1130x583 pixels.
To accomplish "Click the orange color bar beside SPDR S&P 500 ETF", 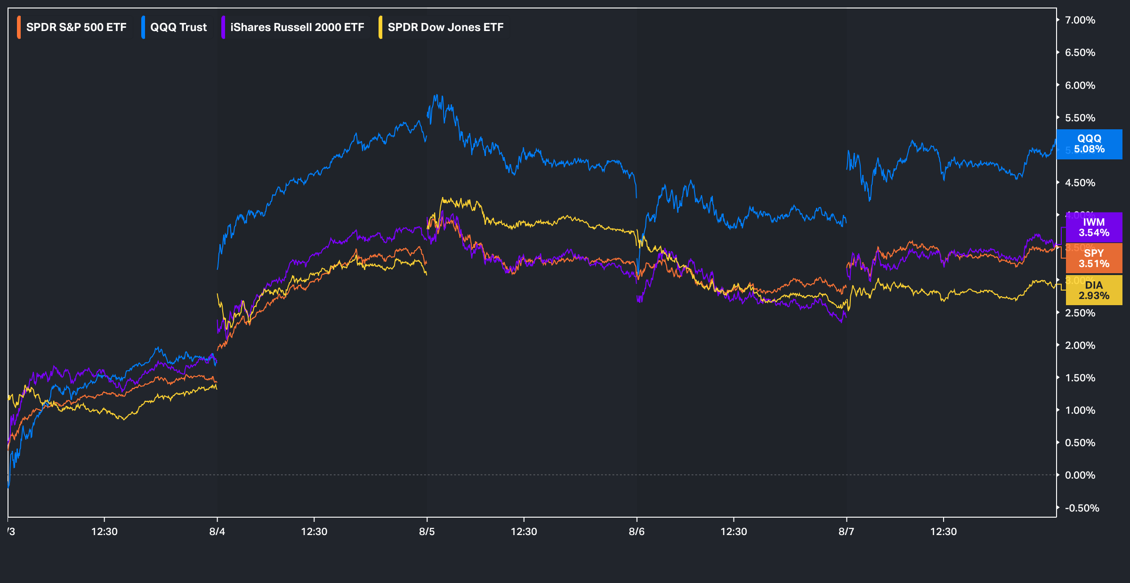I will (19, 27).
